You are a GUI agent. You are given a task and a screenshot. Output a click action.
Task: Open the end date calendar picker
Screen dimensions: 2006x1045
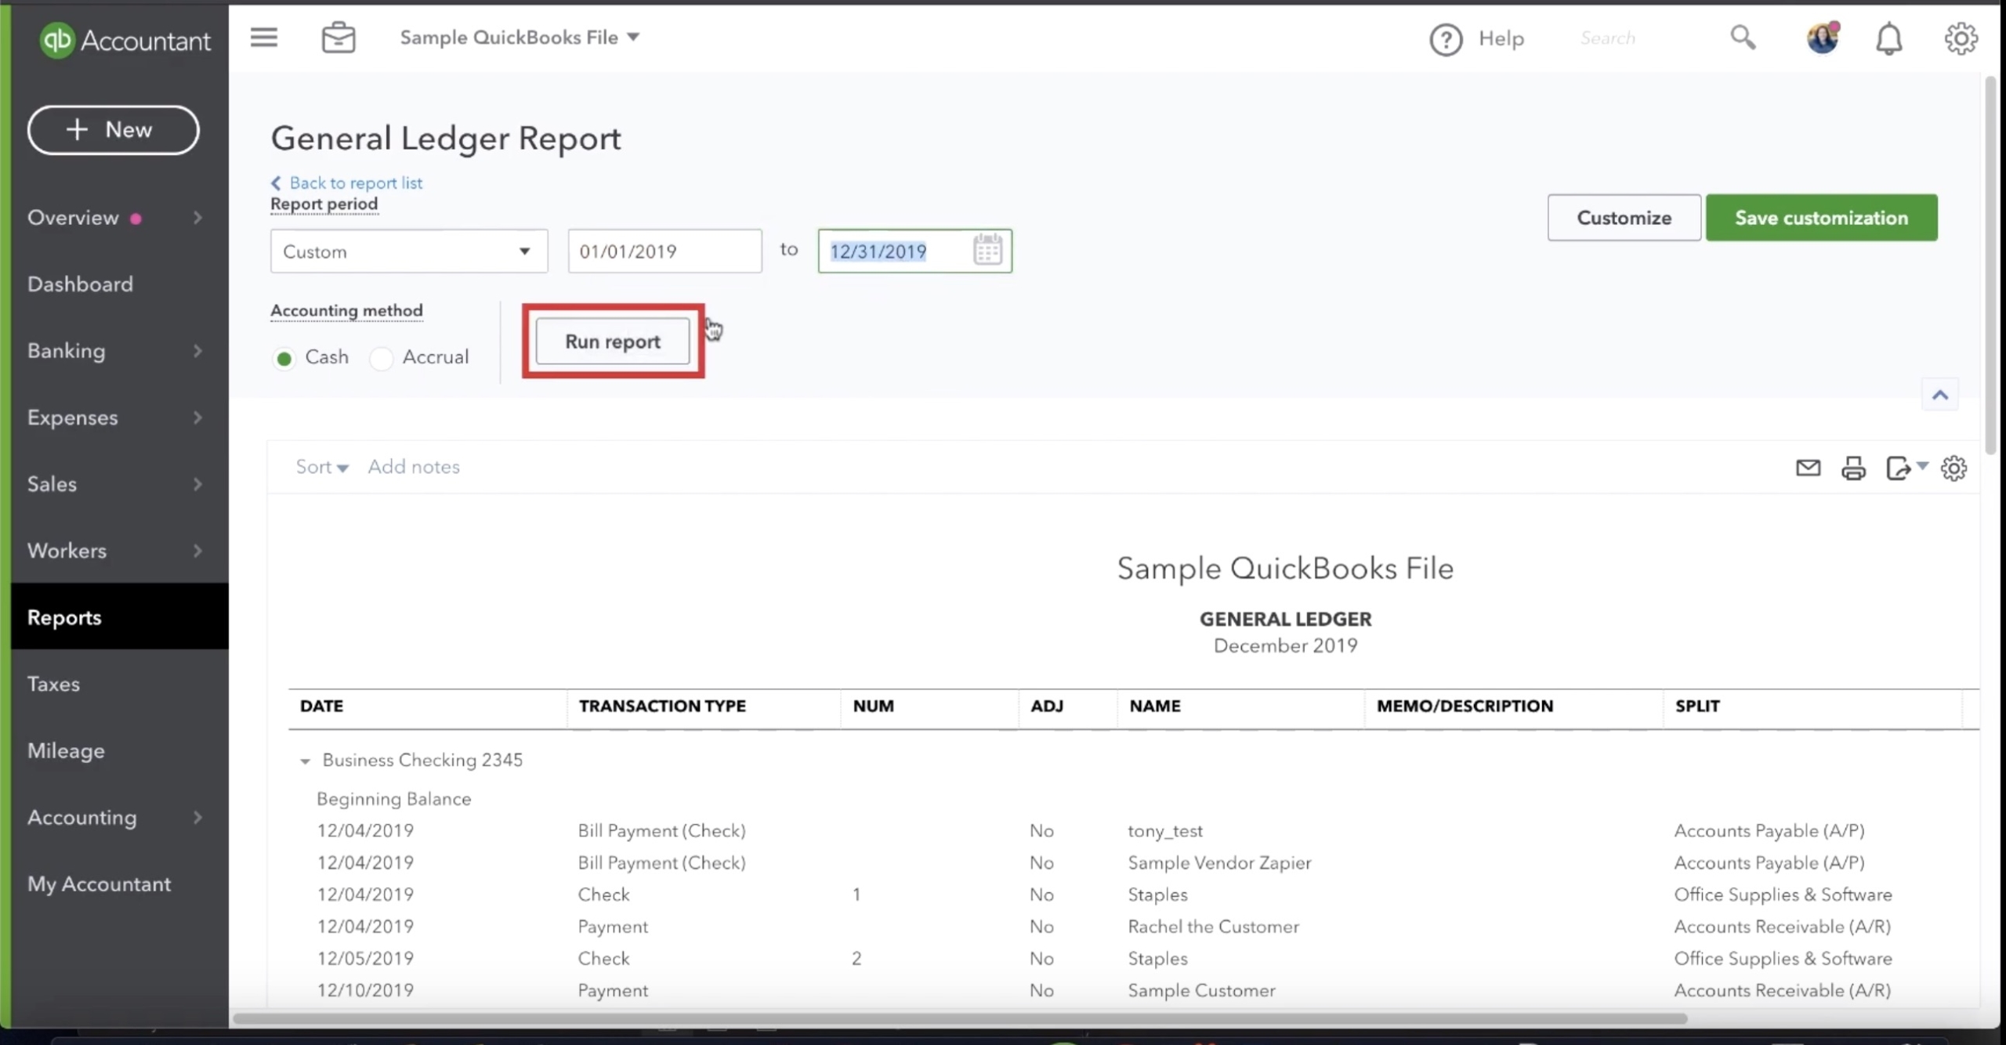tap(987, 251)
